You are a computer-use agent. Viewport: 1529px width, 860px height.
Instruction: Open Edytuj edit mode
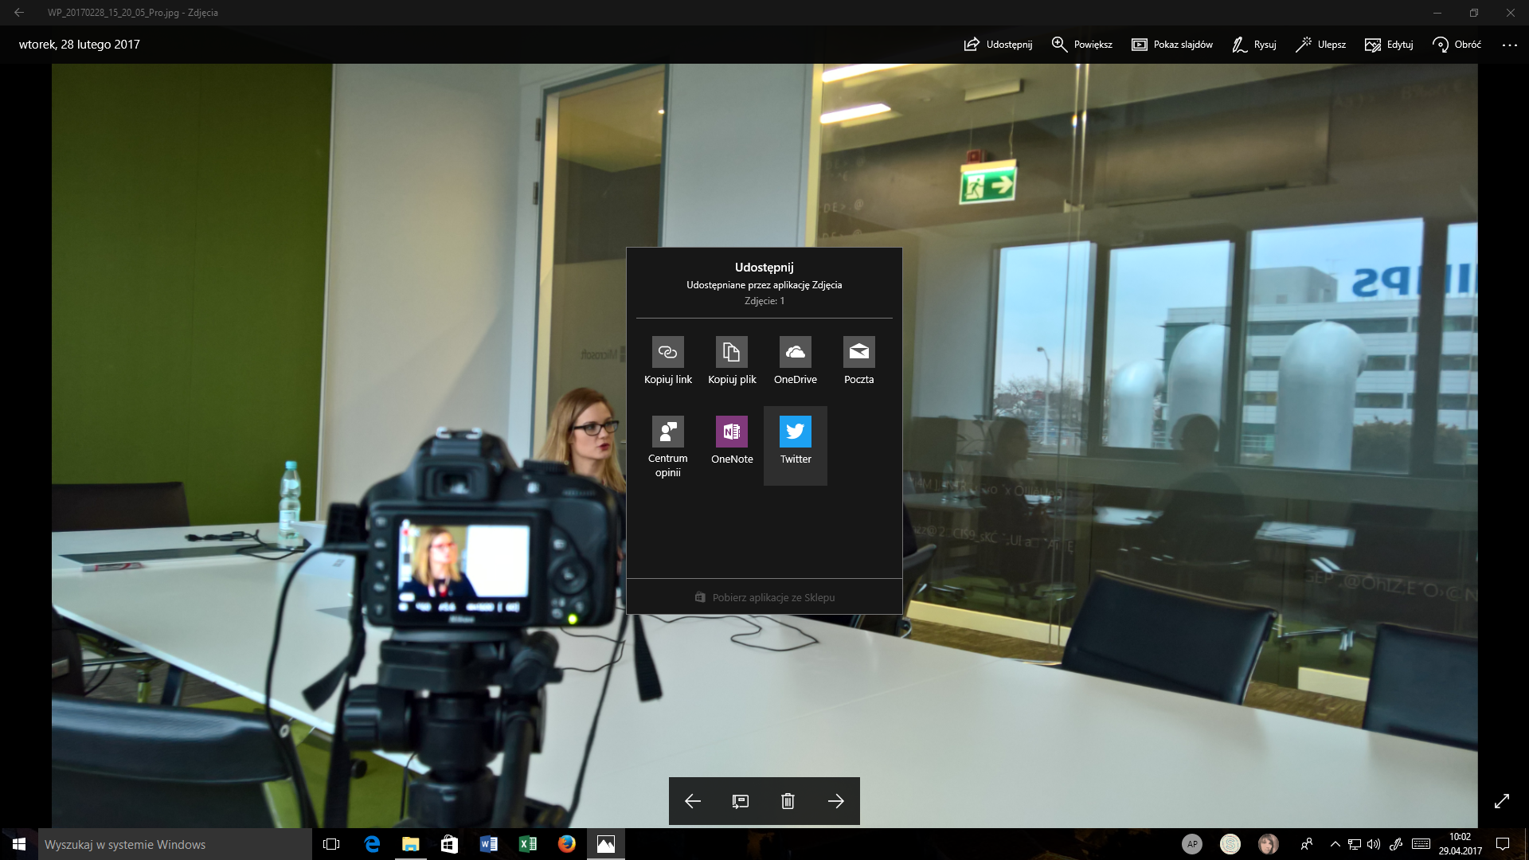[x=1389, y=45]
